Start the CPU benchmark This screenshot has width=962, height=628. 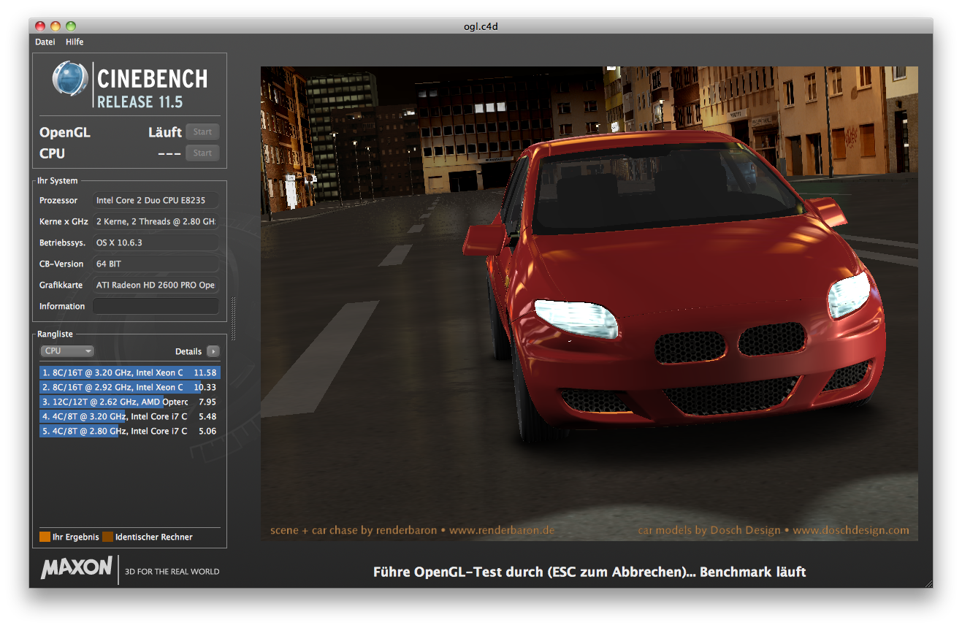[202, 153]
